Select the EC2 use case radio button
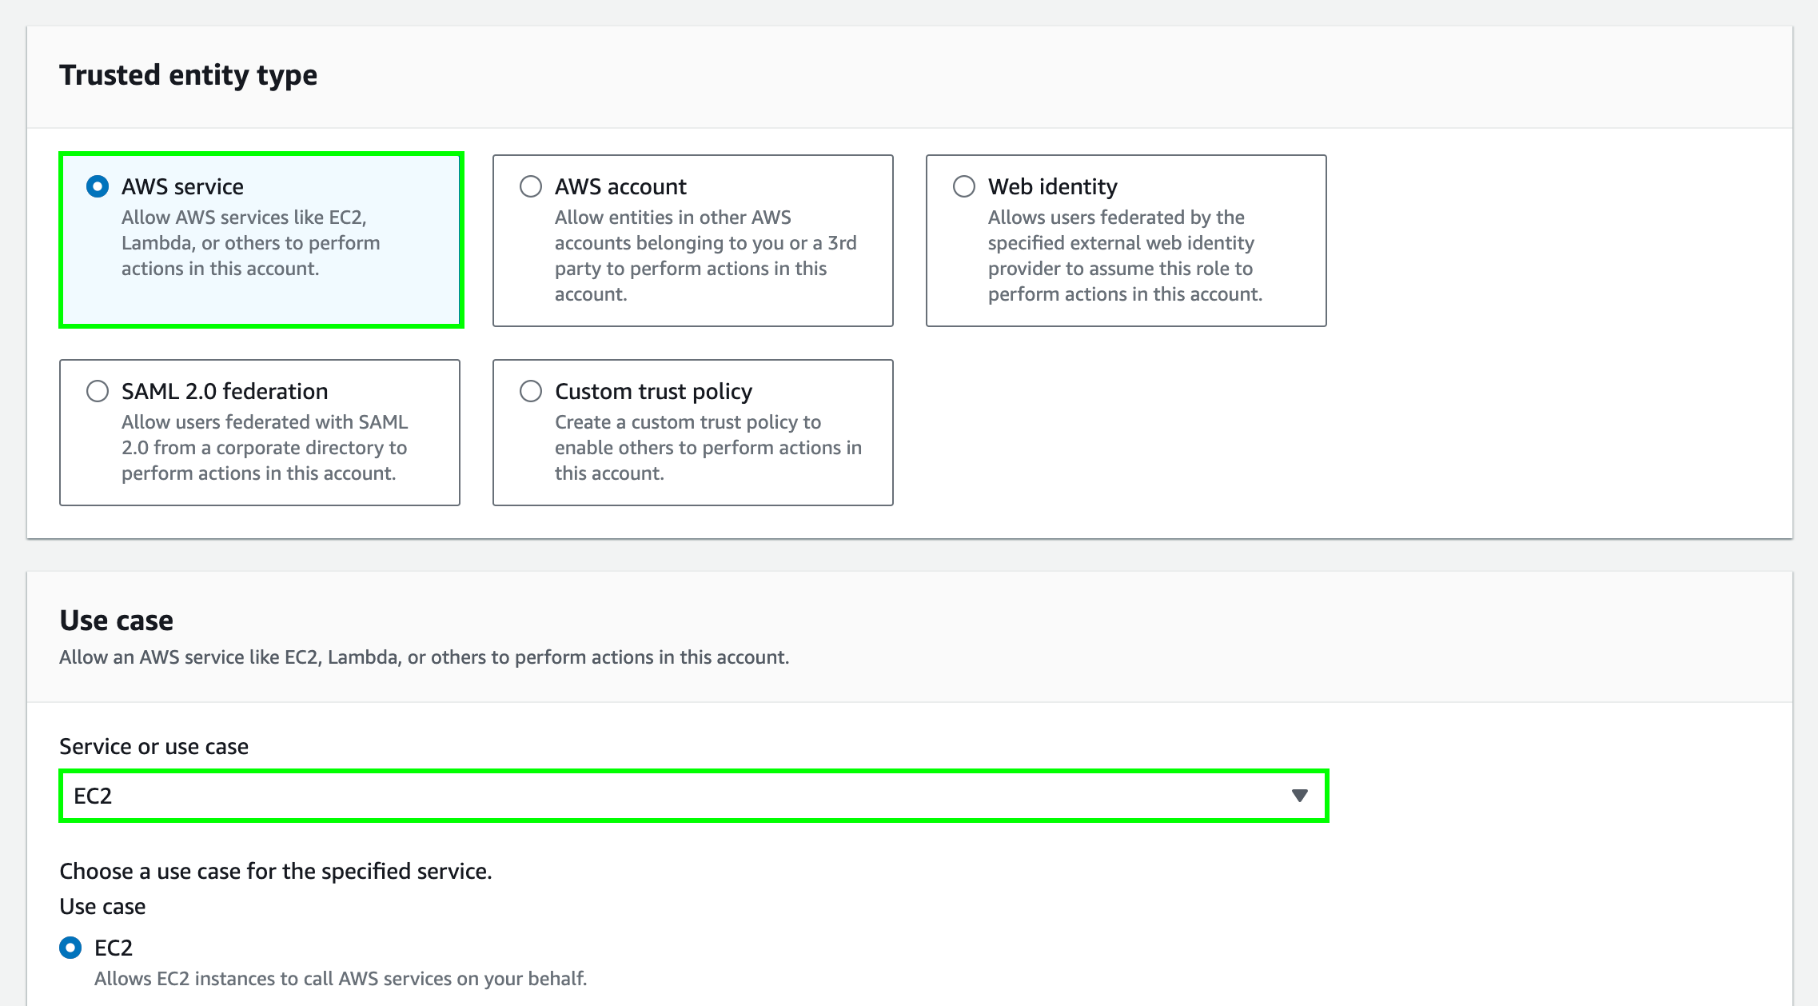Viewport: 1818px width, 1006px height. [x=70, y=948]
